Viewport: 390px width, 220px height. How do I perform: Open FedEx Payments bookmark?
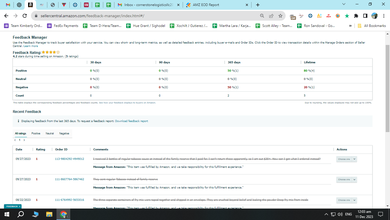coord(63,26)
